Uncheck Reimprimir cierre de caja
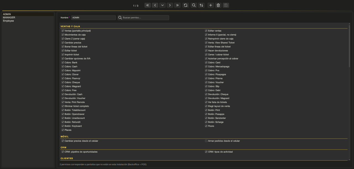The height and width of the screenshot is (169, 354). click(x=206, y=39)
